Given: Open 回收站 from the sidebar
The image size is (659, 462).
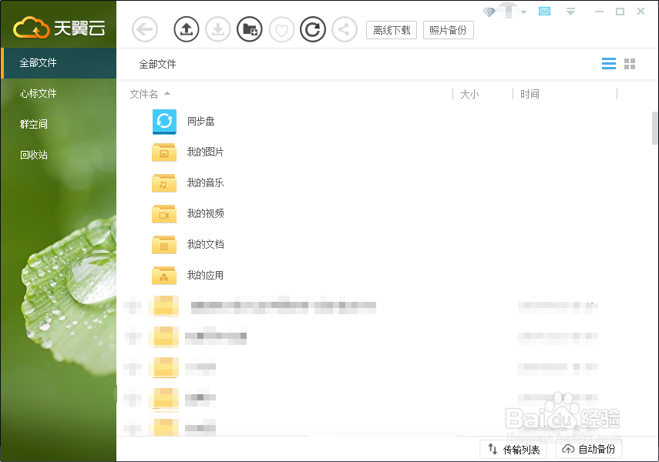Looking at the screenshot, I should coord(35,154).
